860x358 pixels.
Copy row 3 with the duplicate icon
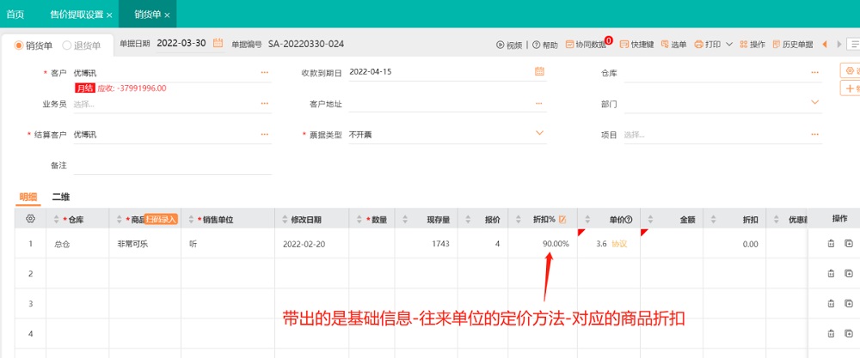(x=849, y=303)
